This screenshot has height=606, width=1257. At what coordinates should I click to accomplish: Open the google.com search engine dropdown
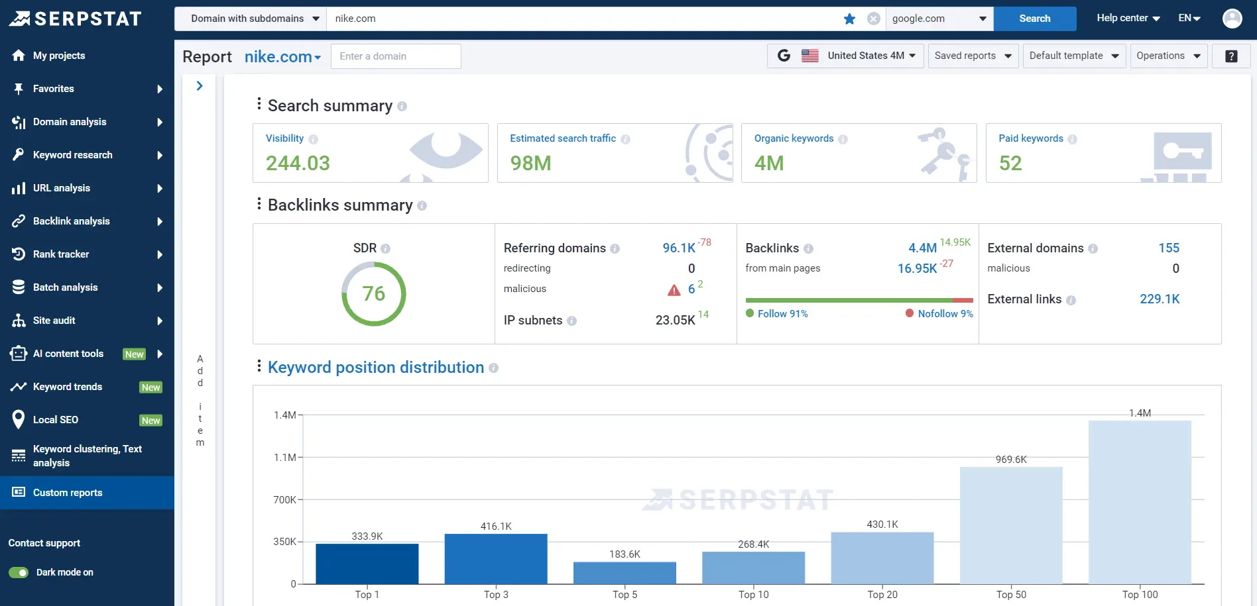point(939,19)
